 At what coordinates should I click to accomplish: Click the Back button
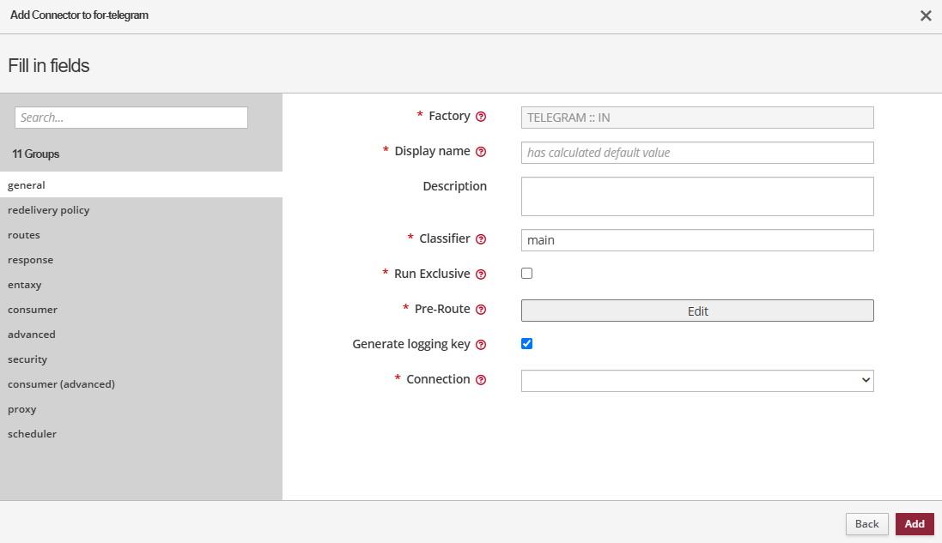coord(866,524)
